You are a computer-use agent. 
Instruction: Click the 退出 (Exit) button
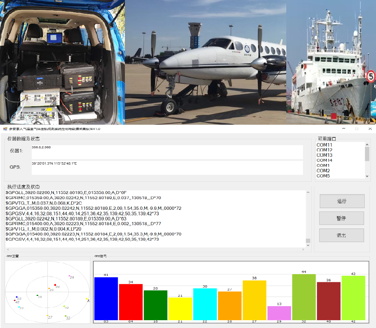tap(342, 235)
